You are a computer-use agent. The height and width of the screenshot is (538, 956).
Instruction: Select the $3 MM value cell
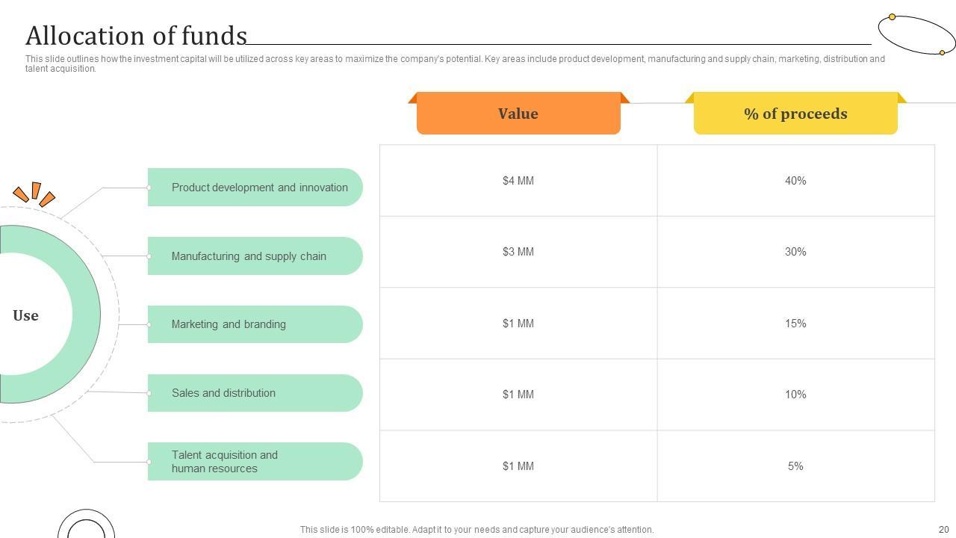(518, 252)
